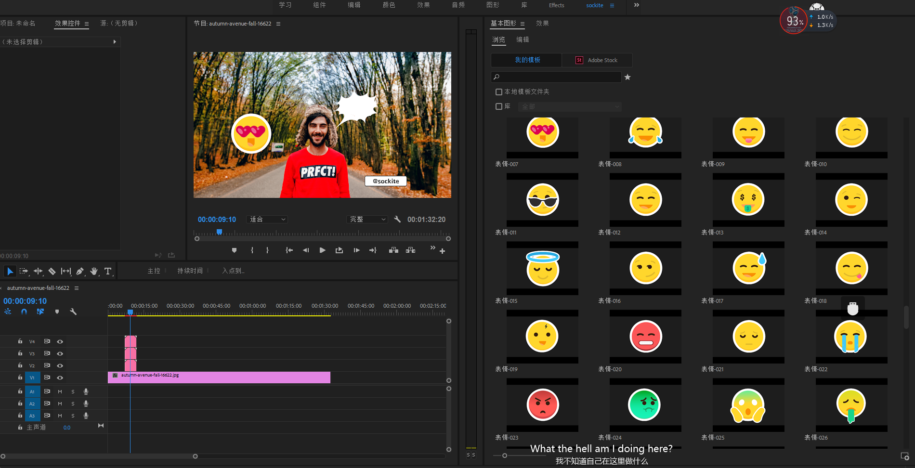Open the Program monitor button editor plus
This screenshot has height=468, width=915.
coord(442,251)
